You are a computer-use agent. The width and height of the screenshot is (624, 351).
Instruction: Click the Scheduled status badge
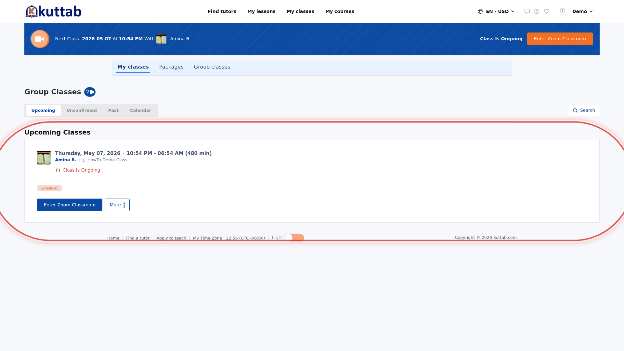pyautogui.click(x=49, y=188)
